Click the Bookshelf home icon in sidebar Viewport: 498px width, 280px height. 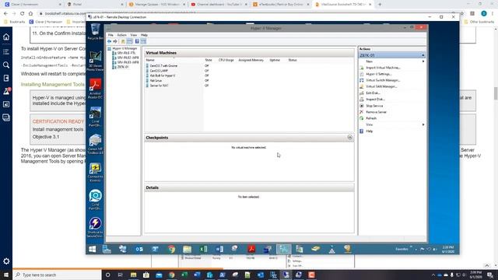pos(6,37)
